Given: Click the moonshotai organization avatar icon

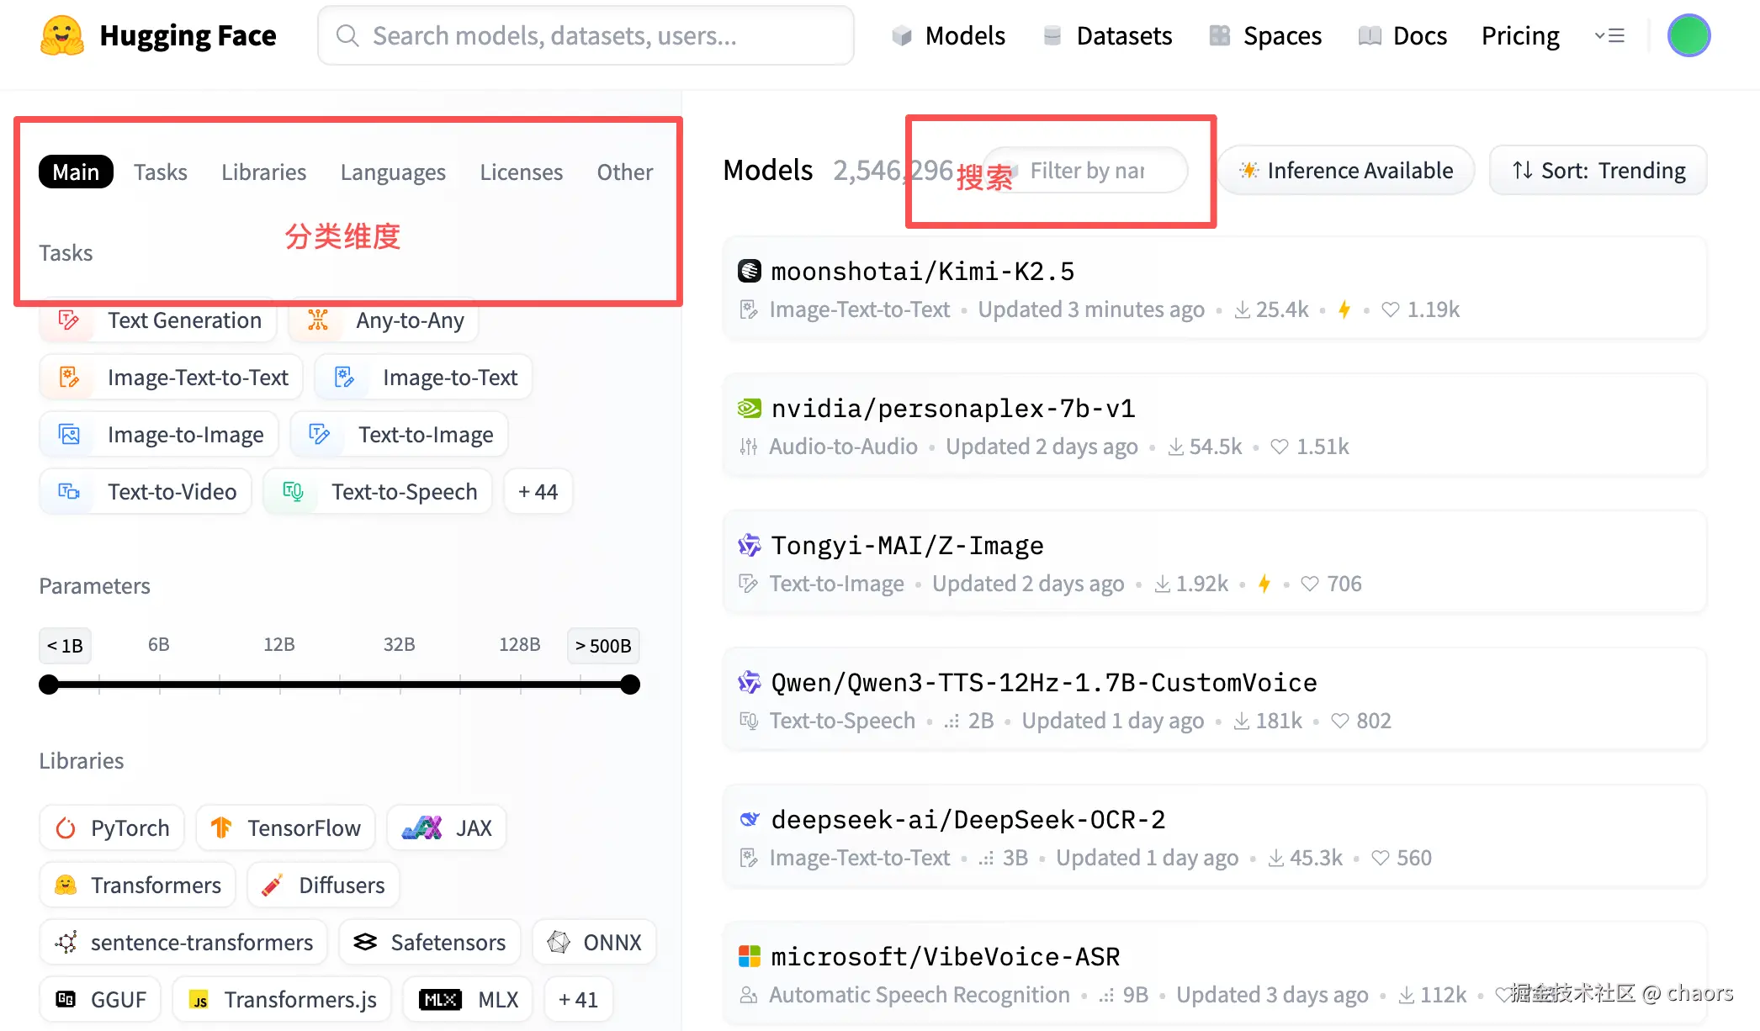Looking at the screenshot, I should 749,272.
